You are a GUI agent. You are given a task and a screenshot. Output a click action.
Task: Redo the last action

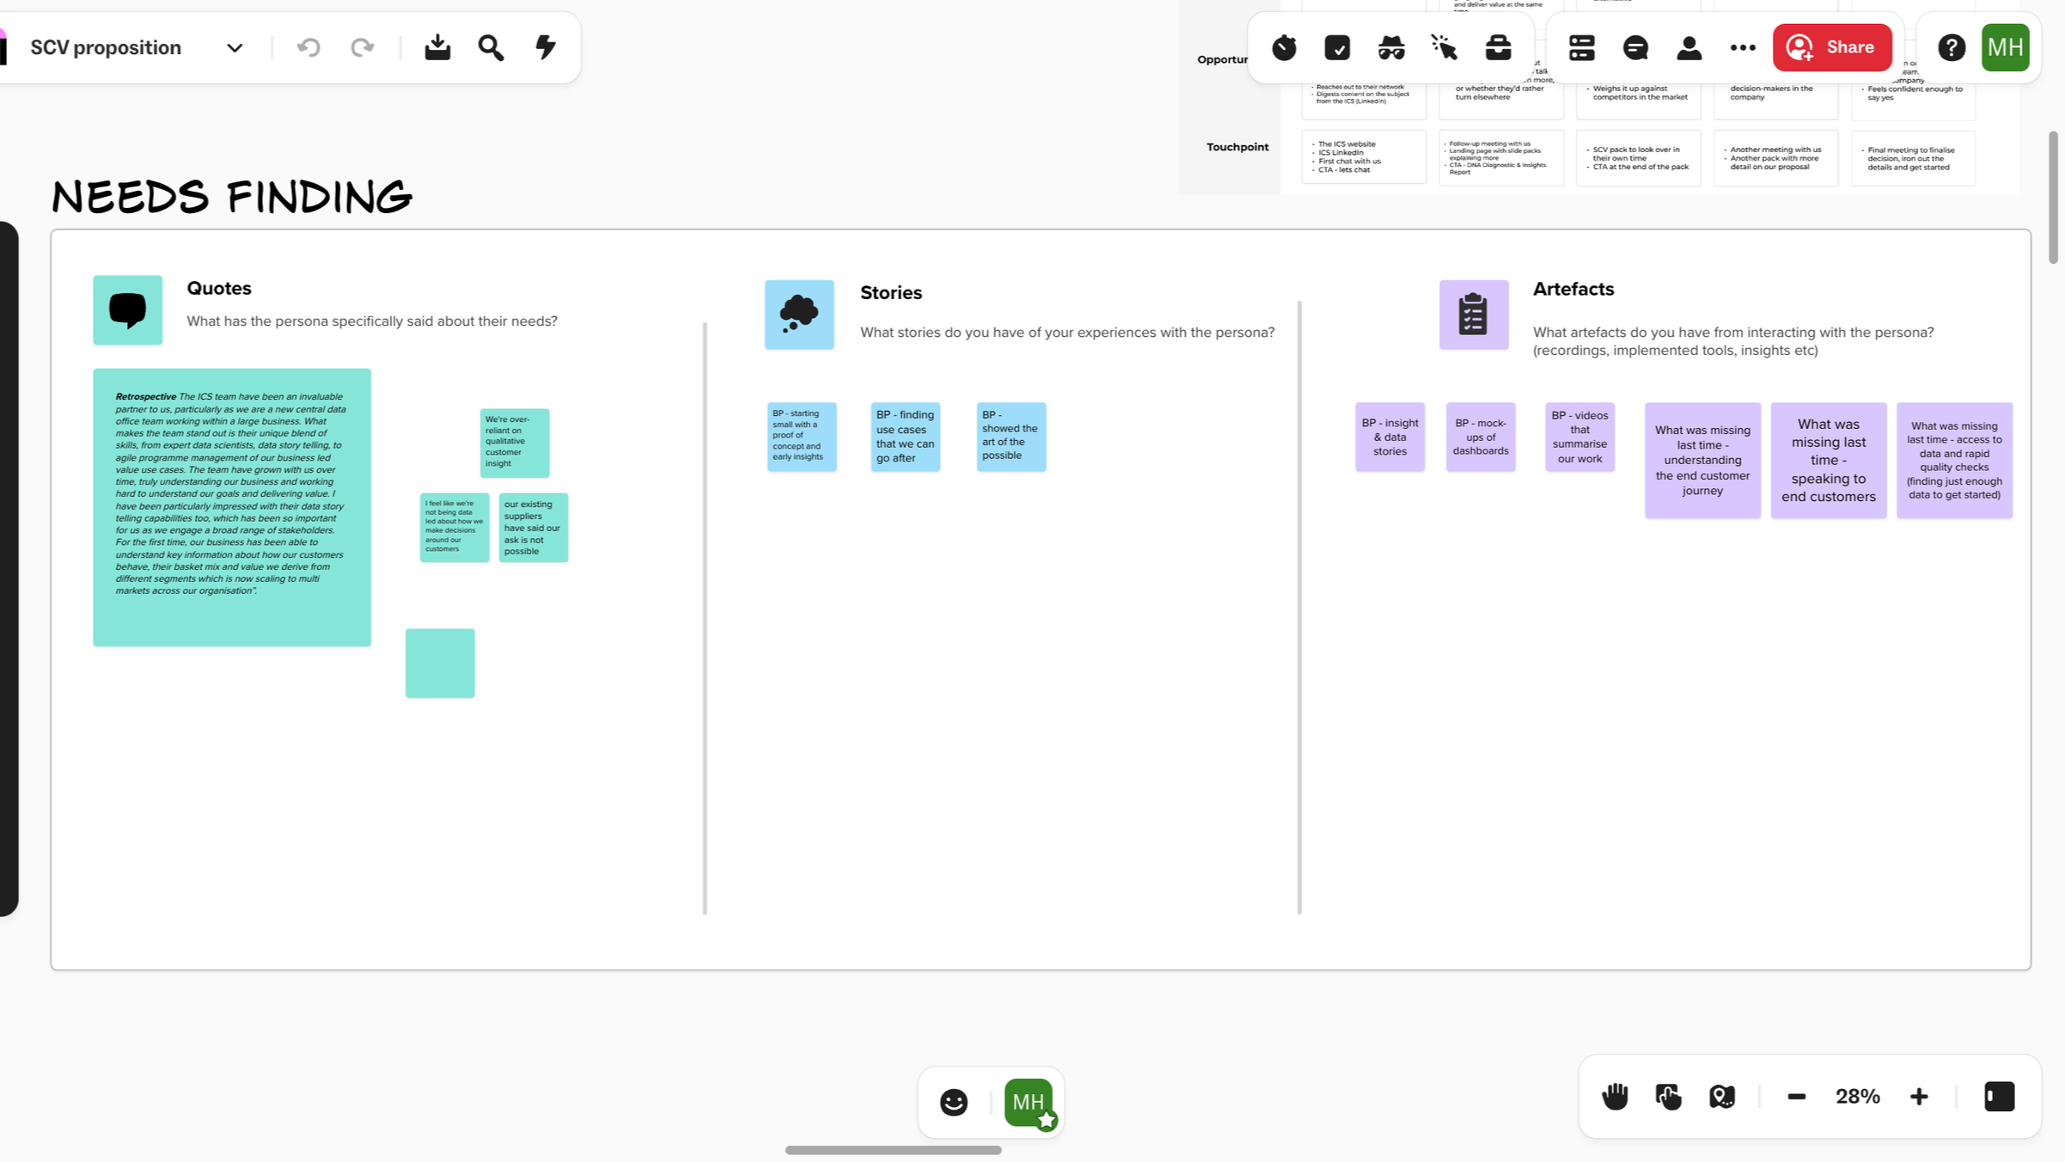[x=363, y=47]
